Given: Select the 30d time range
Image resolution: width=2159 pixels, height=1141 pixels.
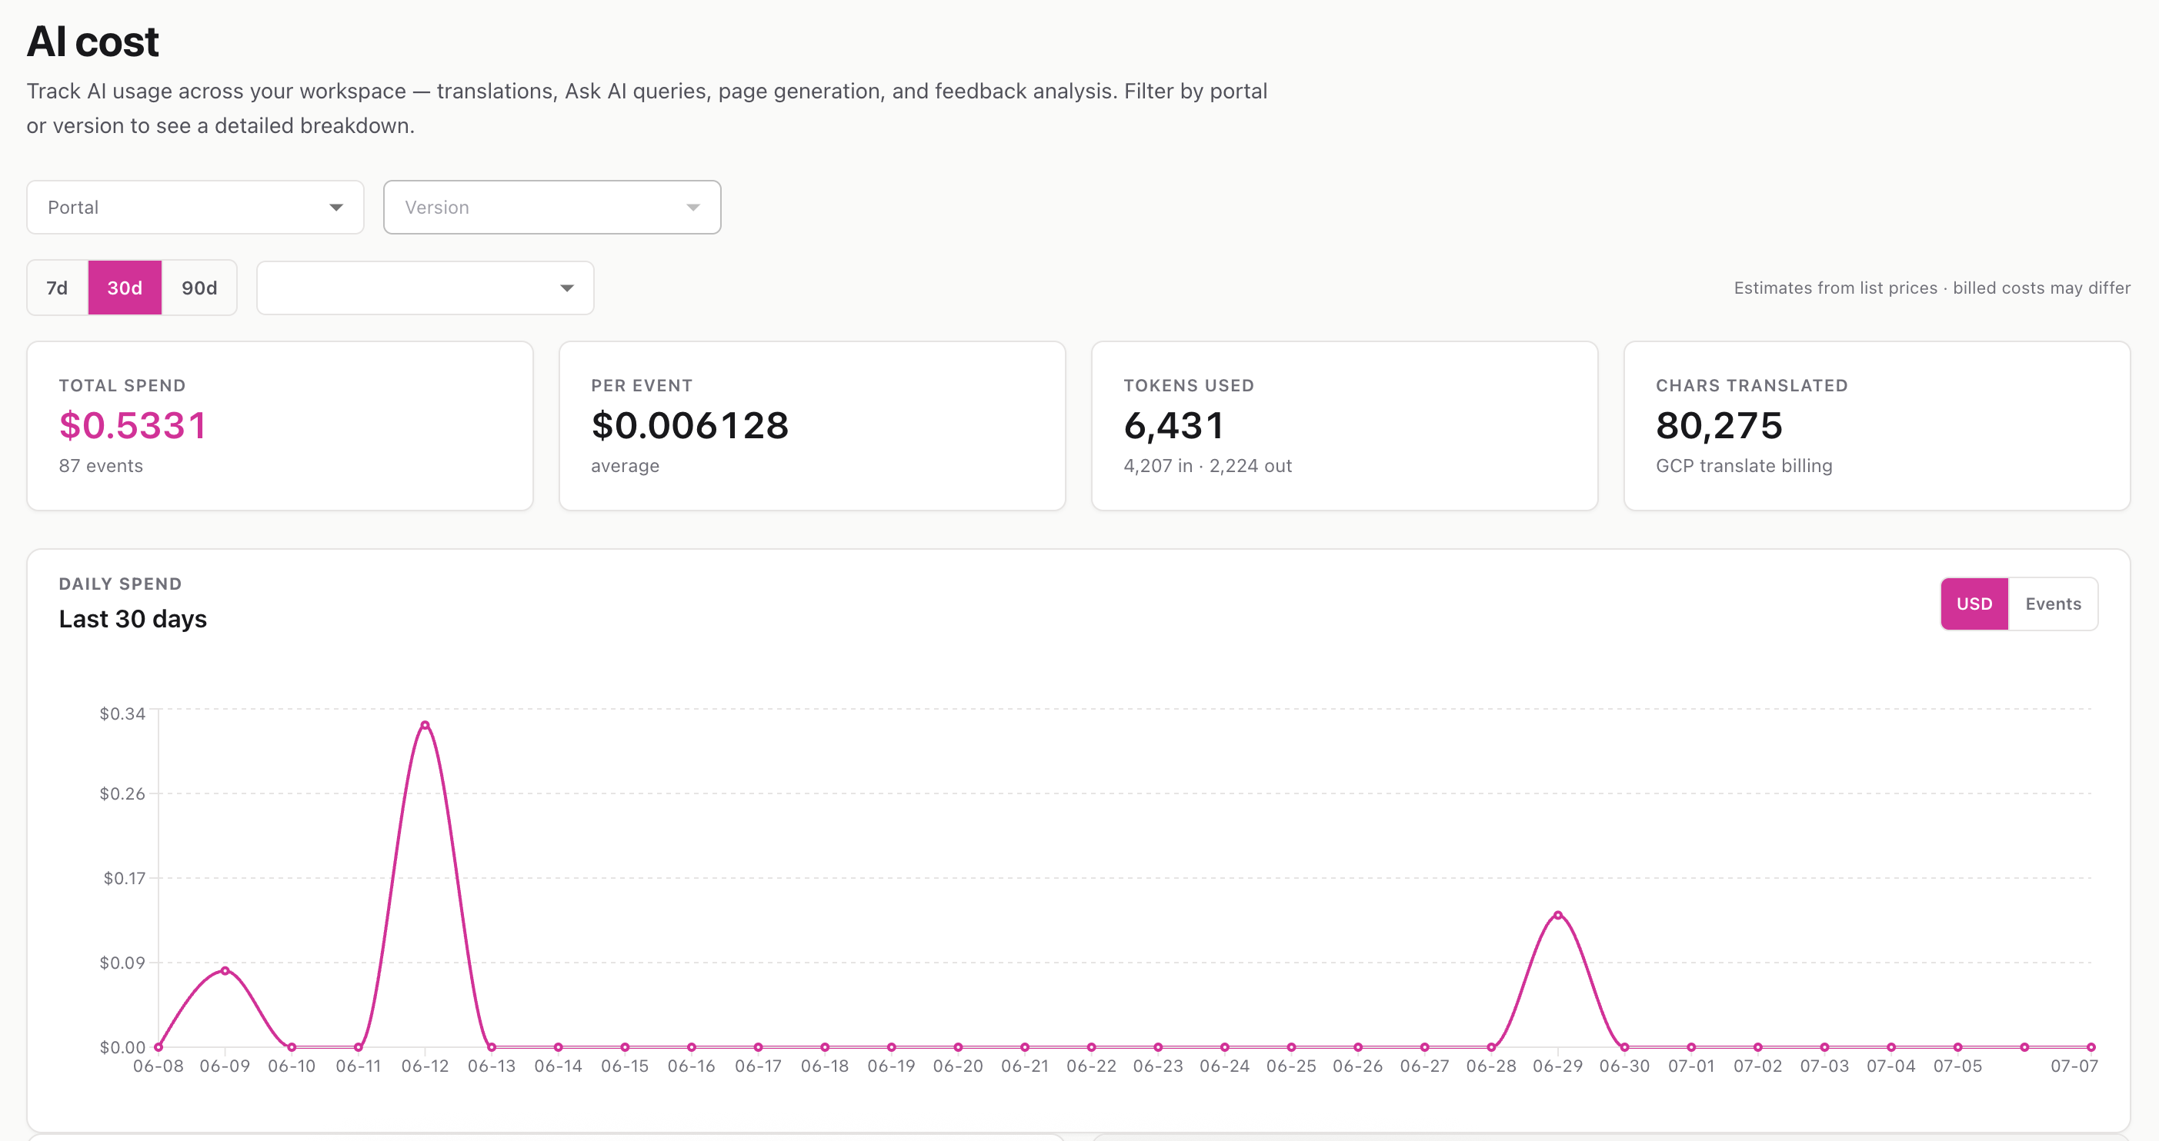Looking at the screenshot, I should [125, 288].
